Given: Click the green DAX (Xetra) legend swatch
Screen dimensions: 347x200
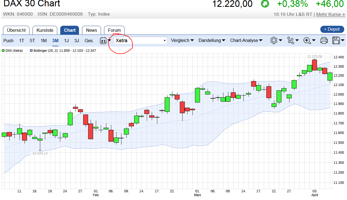Looking at the screenshot, I should (3, 51).
